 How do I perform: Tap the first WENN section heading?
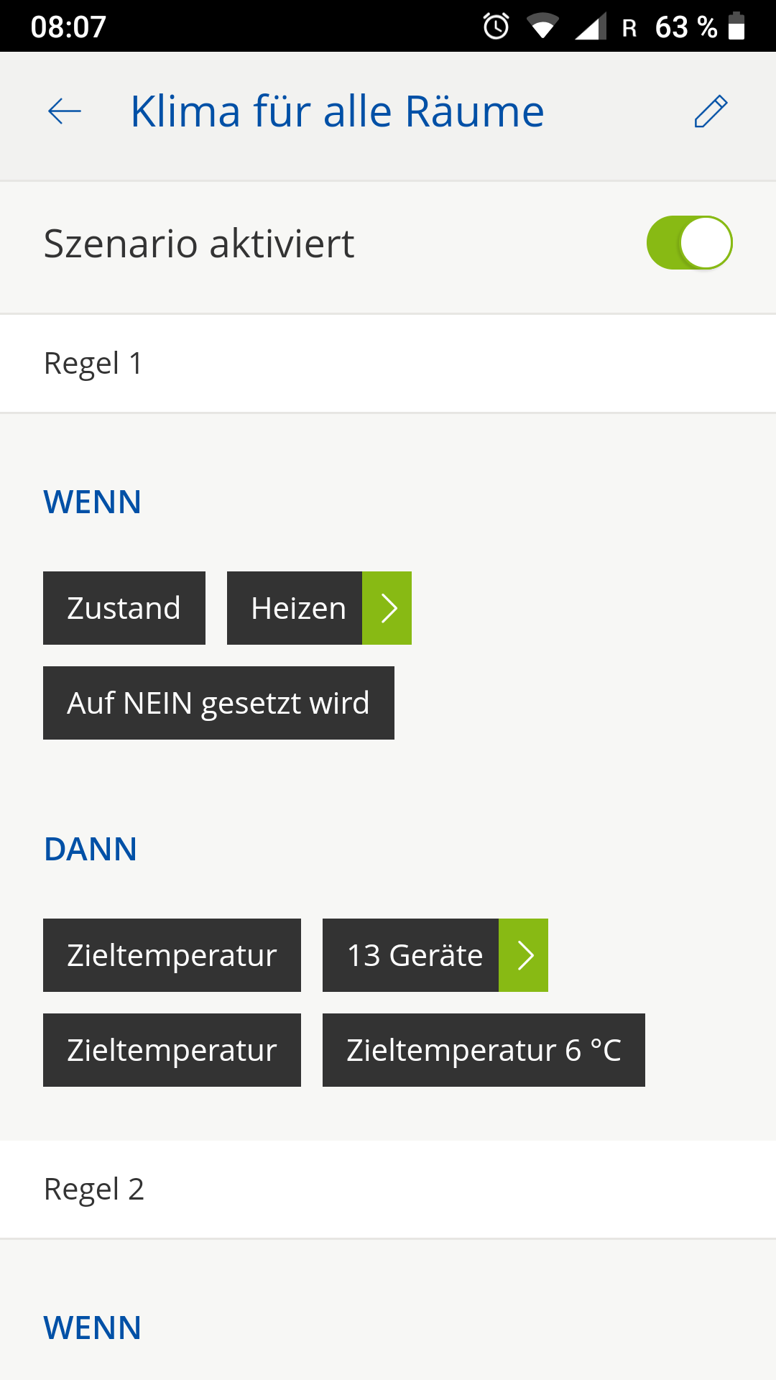click(x=93, y=502)
